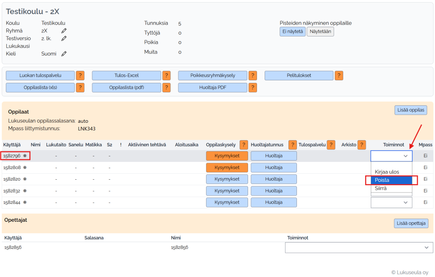This screenshot has height=277, width=435.
Task: Edit Testiversio with its pencil icon
Action: [x=64, y=38]
